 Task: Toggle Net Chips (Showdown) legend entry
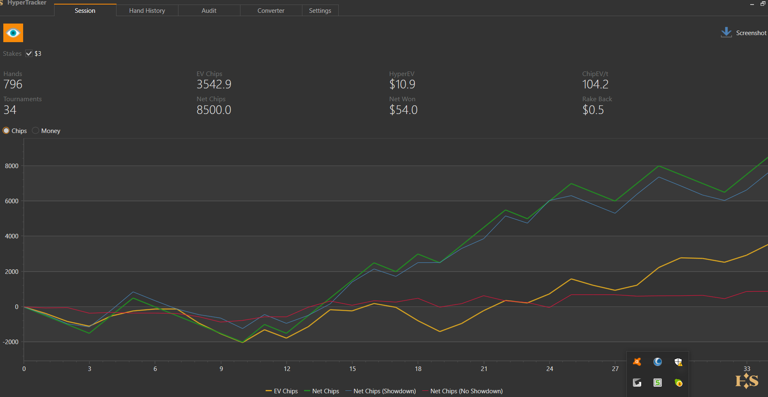pos(380,391)
